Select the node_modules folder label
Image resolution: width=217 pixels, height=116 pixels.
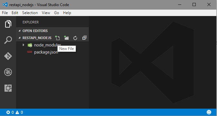[48, 45]
